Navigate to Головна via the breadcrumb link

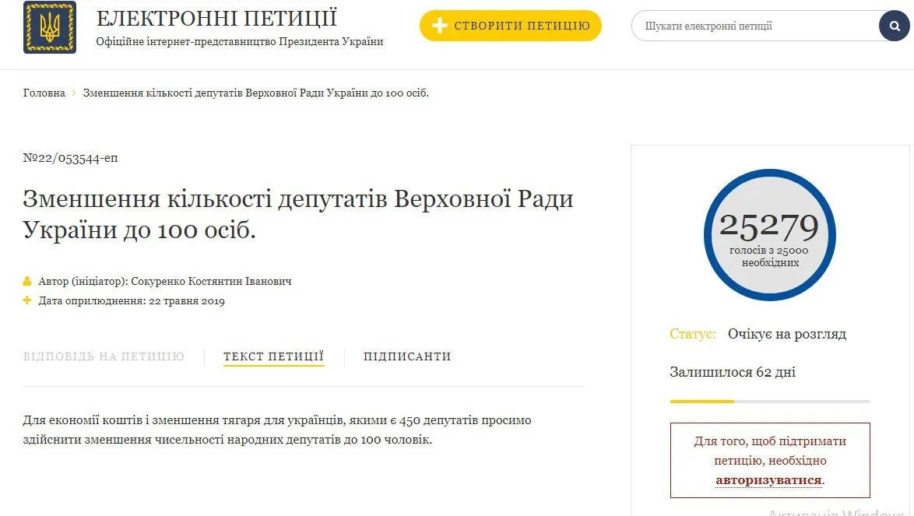click(x=44, y=93)
